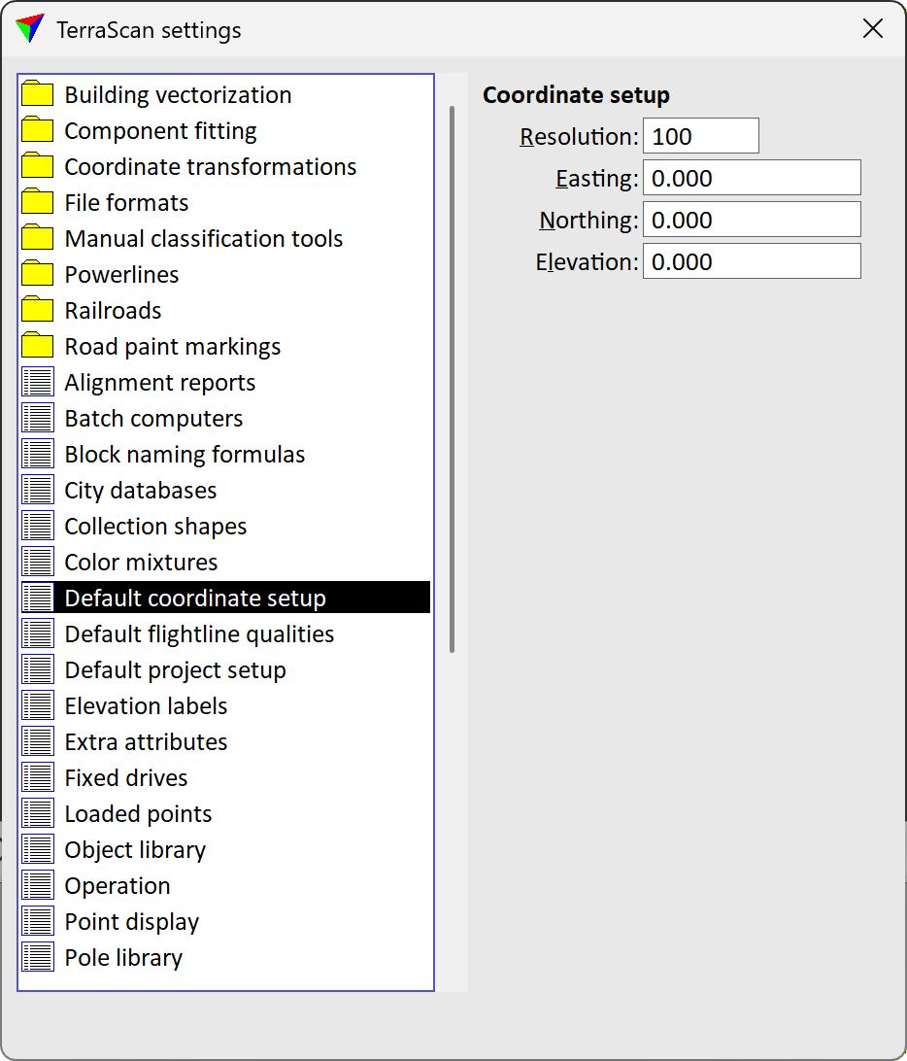907x1061 pixels.
Task: Click the Color mixtures page icon
Action: click(38, 561)
